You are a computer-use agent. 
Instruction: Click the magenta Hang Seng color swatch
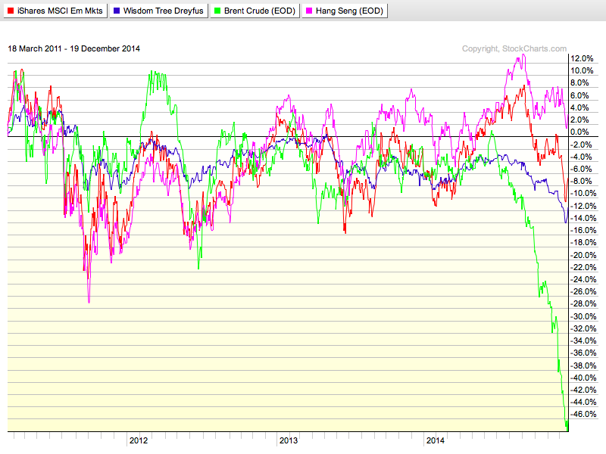tap(309, 11)
